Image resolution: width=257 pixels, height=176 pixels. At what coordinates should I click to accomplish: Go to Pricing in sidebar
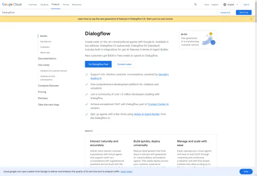coord(42,92)
